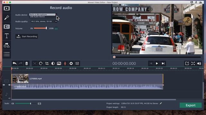The height and width of the screenshot is (115, 206).
Task: Open Color adjustments icon
Action: click(53, 64)
